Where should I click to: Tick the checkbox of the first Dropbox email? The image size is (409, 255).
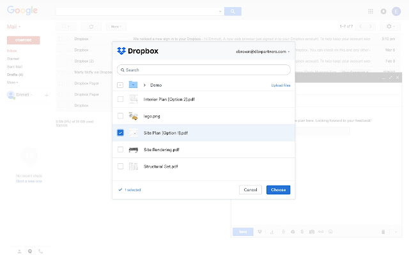pyautogui.click(x=60, y=39)
